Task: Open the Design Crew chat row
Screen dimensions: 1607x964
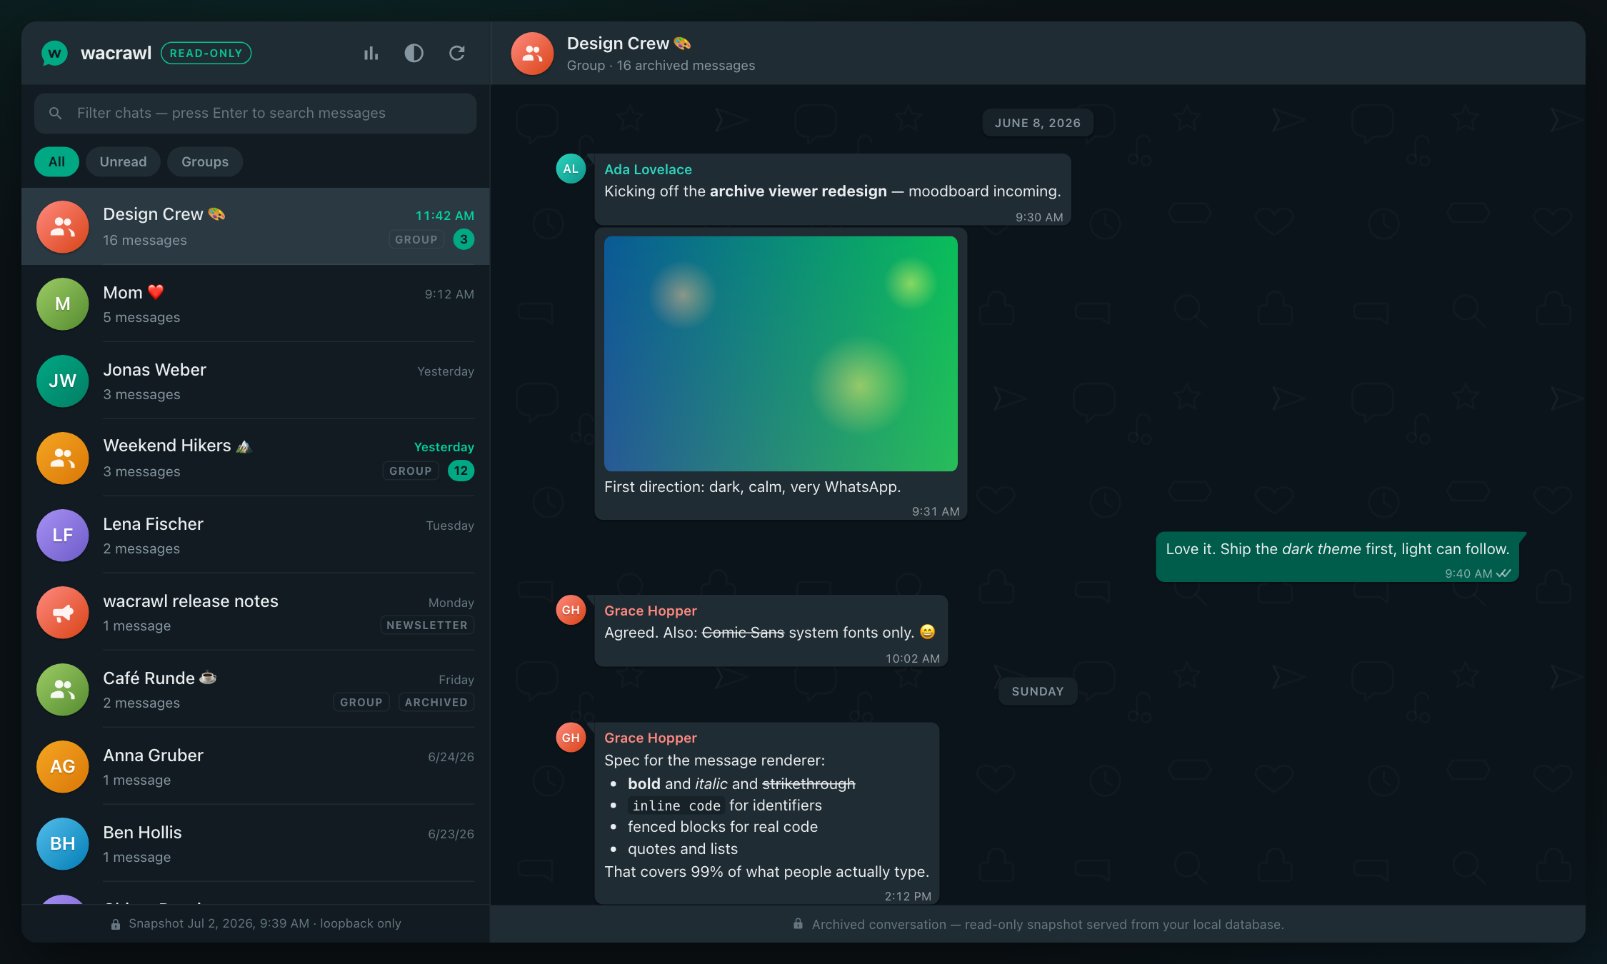Action: (255, 226)
